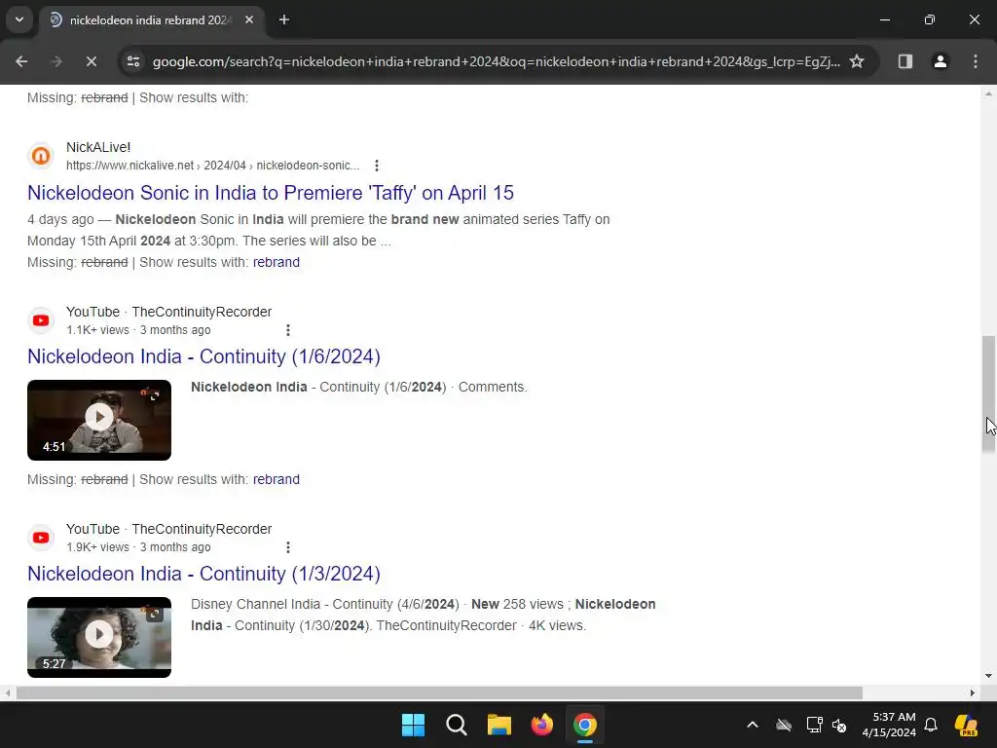Click the horizontal scrollbar thumb
This screenshot has height=748, width=997.
click(439, 692)
